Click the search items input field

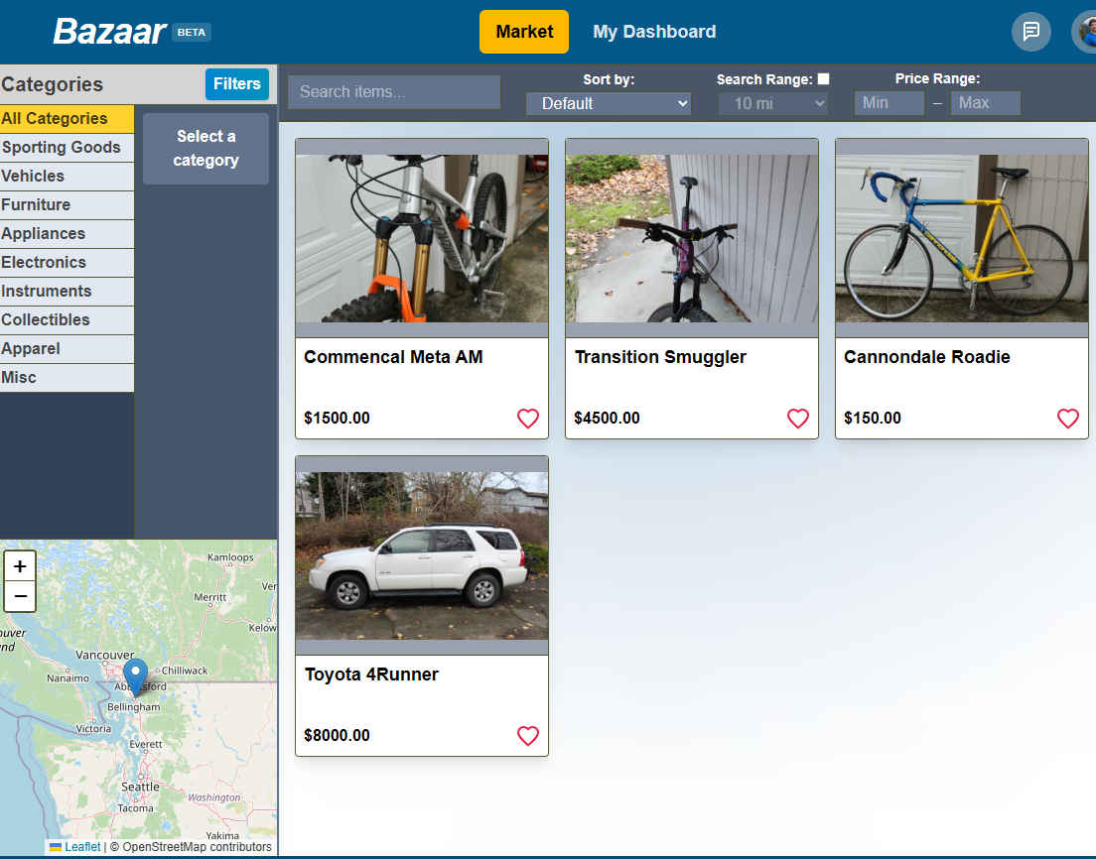[393, 91]
